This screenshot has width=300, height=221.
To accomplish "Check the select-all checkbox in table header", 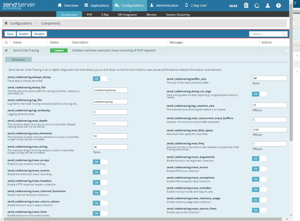I will [x=6, y=42].
